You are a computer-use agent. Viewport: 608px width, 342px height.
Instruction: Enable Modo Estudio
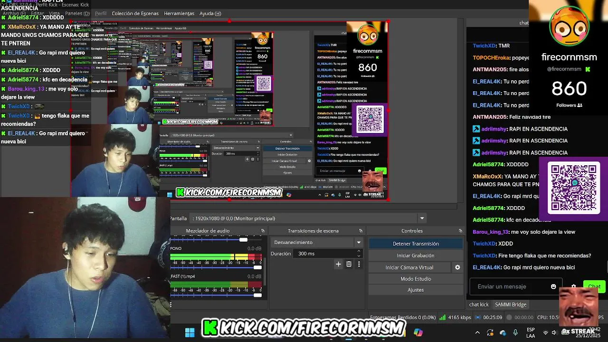point(416,279)
